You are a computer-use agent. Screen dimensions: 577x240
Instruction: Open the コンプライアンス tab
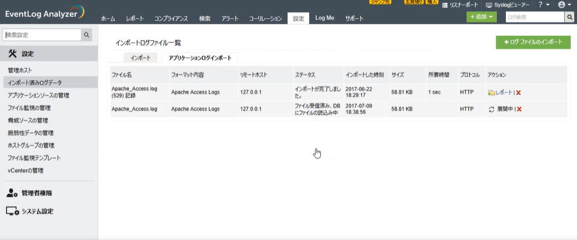click(x=171, y=18)
